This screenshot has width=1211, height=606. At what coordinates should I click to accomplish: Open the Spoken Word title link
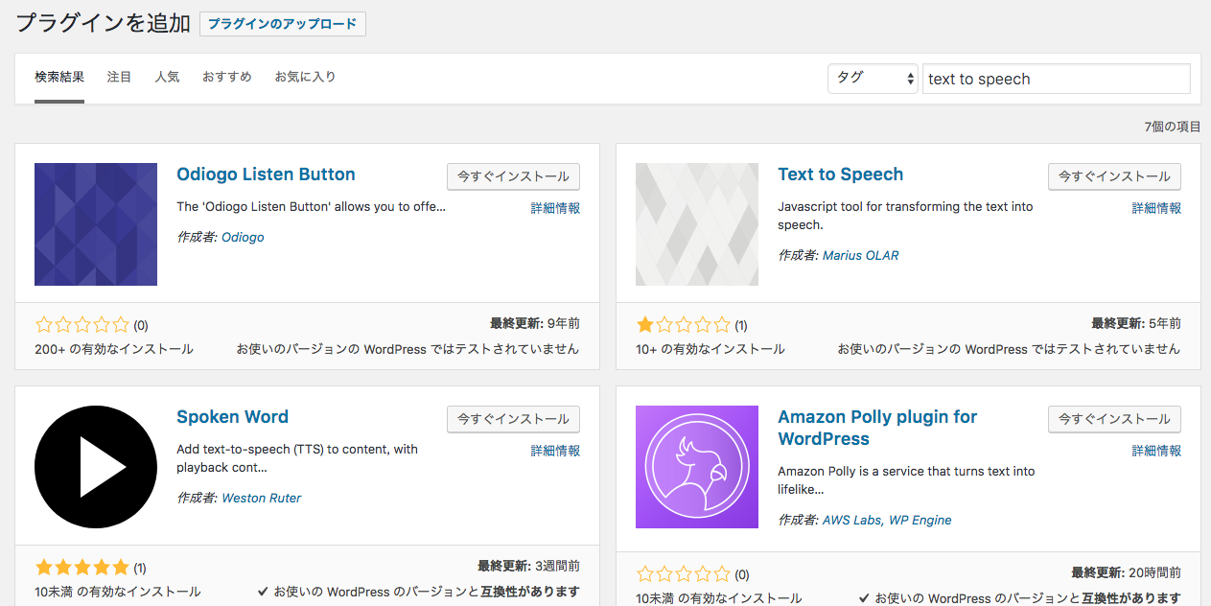[232, 417]
